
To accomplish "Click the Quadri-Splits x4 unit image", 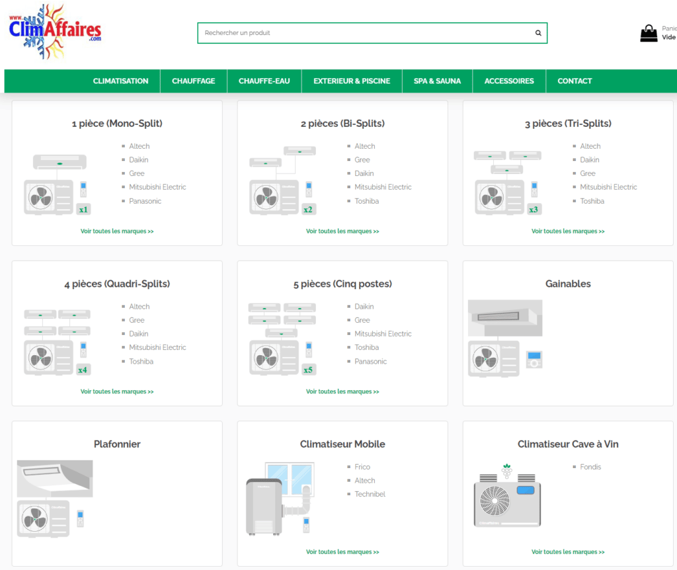I will pyautogui.click(x=58, y=342).
